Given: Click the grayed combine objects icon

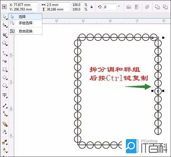Looking at the screenshot, I should [x=147, y=7].
